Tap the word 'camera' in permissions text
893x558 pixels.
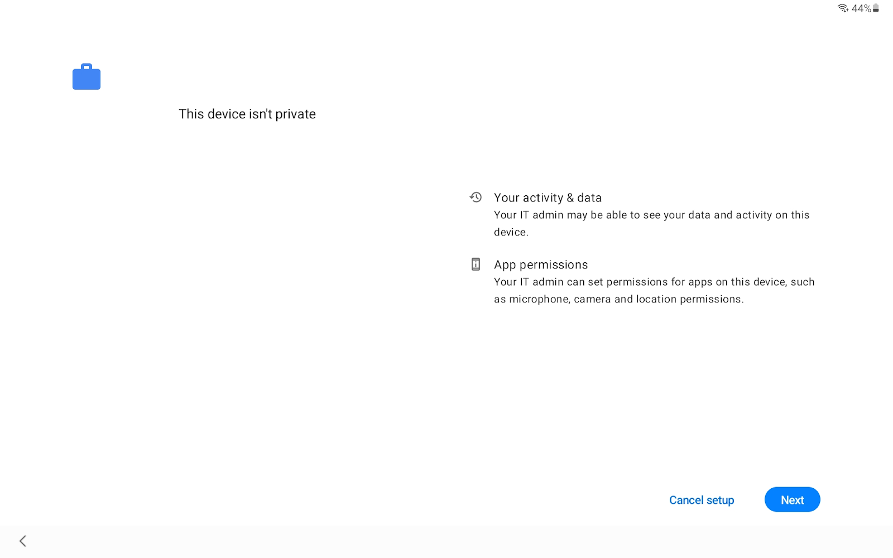592,299
